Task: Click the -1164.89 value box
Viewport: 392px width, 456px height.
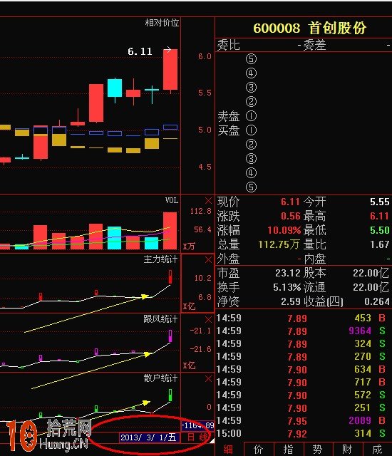Action: coord(197,426)
